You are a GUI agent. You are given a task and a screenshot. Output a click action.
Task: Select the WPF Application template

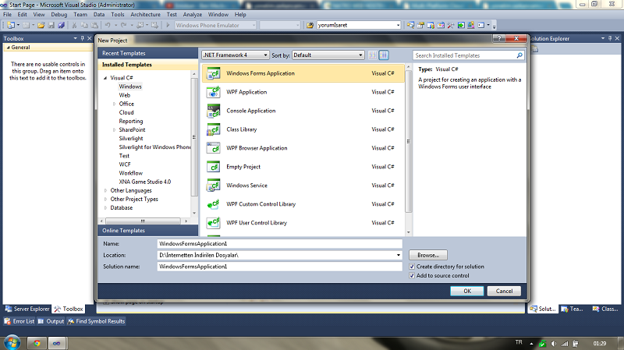pos(303,92)
